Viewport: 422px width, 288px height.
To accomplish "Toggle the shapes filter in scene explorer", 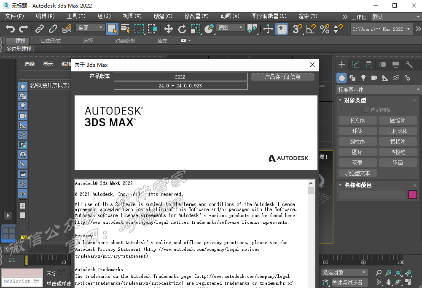I will (x=23, y=96).
